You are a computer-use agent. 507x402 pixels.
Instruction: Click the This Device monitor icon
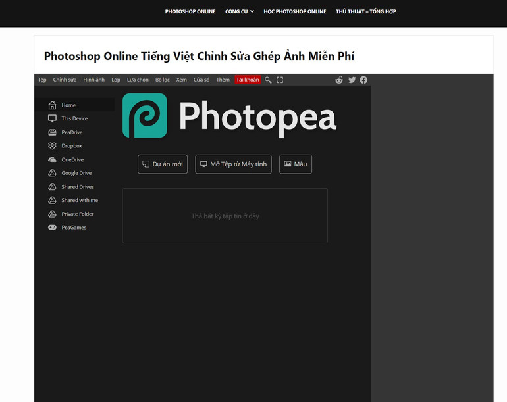click(52, 118)
